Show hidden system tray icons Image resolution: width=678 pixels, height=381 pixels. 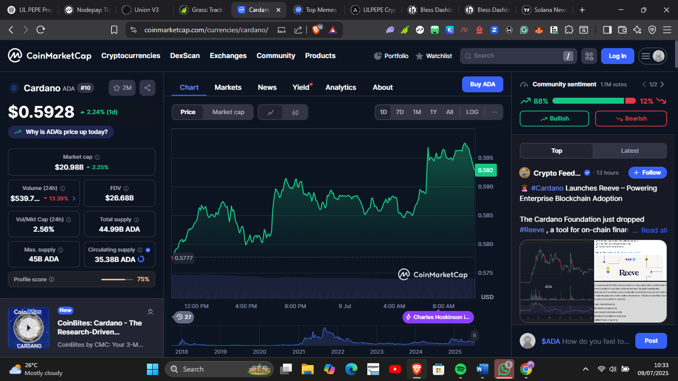click(x=586, y=369)
